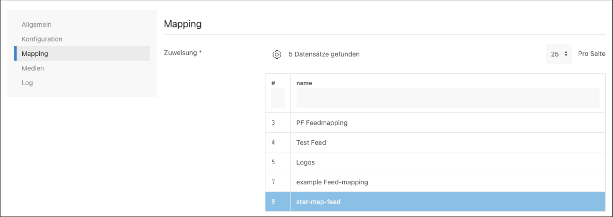Show the Log section

pyautogui.click(x=27, y=83)
